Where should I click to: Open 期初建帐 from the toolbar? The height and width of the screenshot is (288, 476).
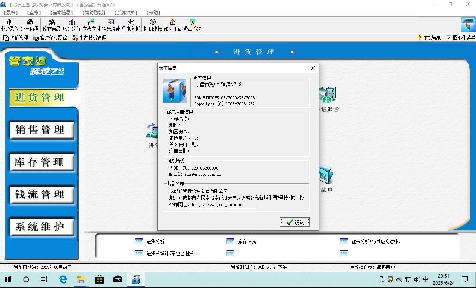[x=153, y=25]
